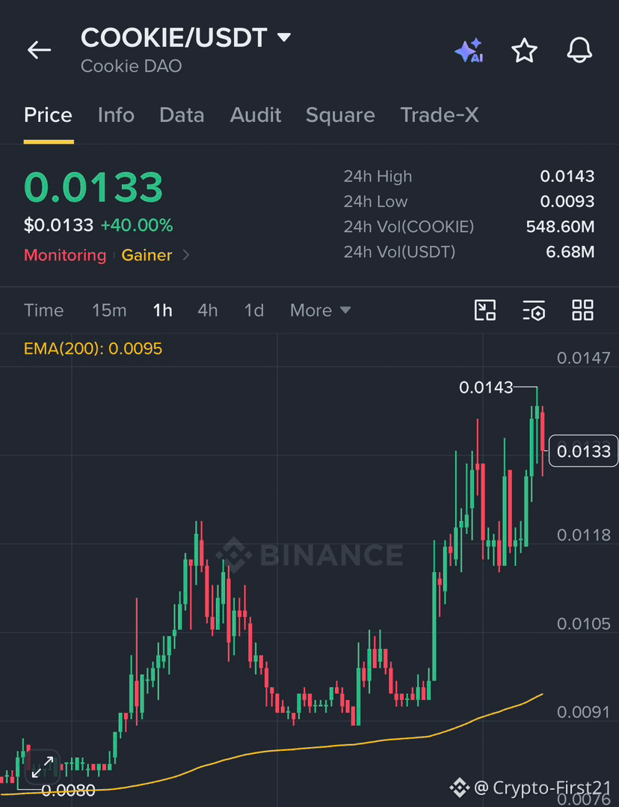Viewport: 619px width, 807px height.
Task: Tap the 0.0091 axis price label
Action: point(584,712)
